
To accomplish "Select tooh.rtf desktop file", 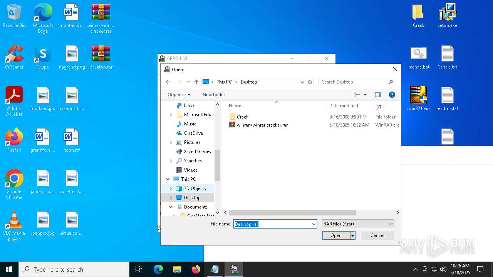I will coord(72,141).
